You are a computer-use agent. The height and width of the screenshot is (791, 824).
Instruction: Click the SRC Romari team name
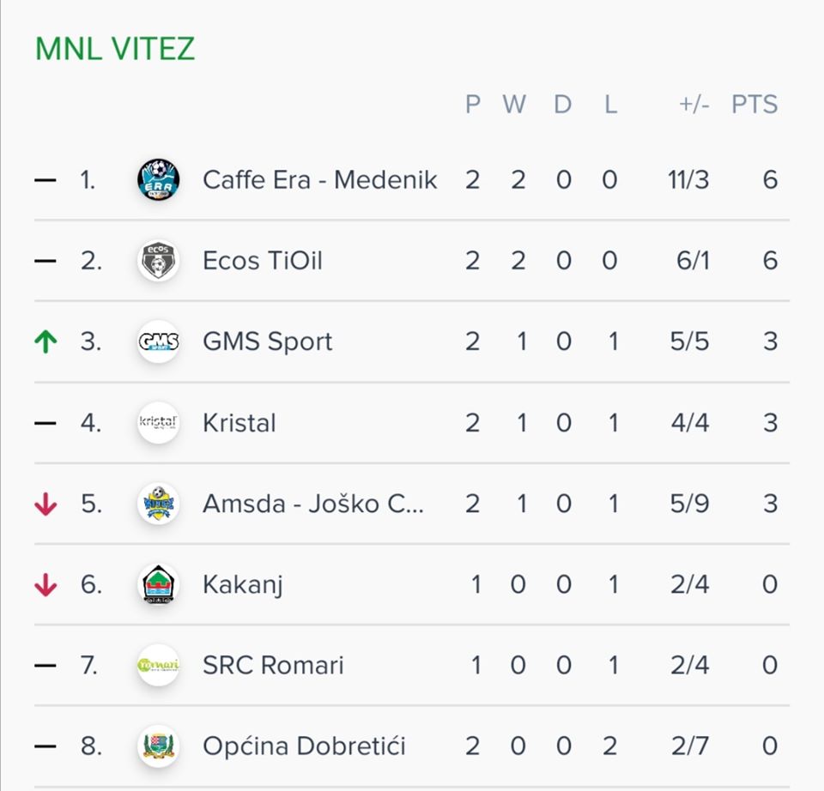273,665
